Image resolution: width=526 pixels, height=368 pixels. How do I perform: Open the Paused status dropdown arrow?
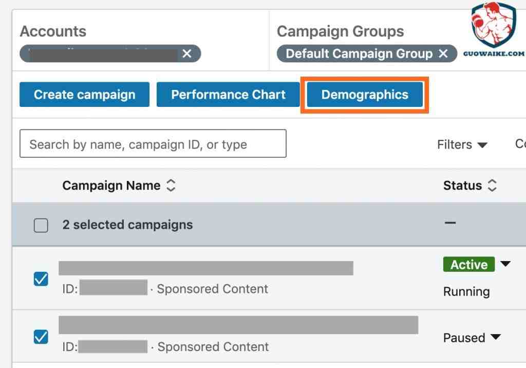pos(496,337)
